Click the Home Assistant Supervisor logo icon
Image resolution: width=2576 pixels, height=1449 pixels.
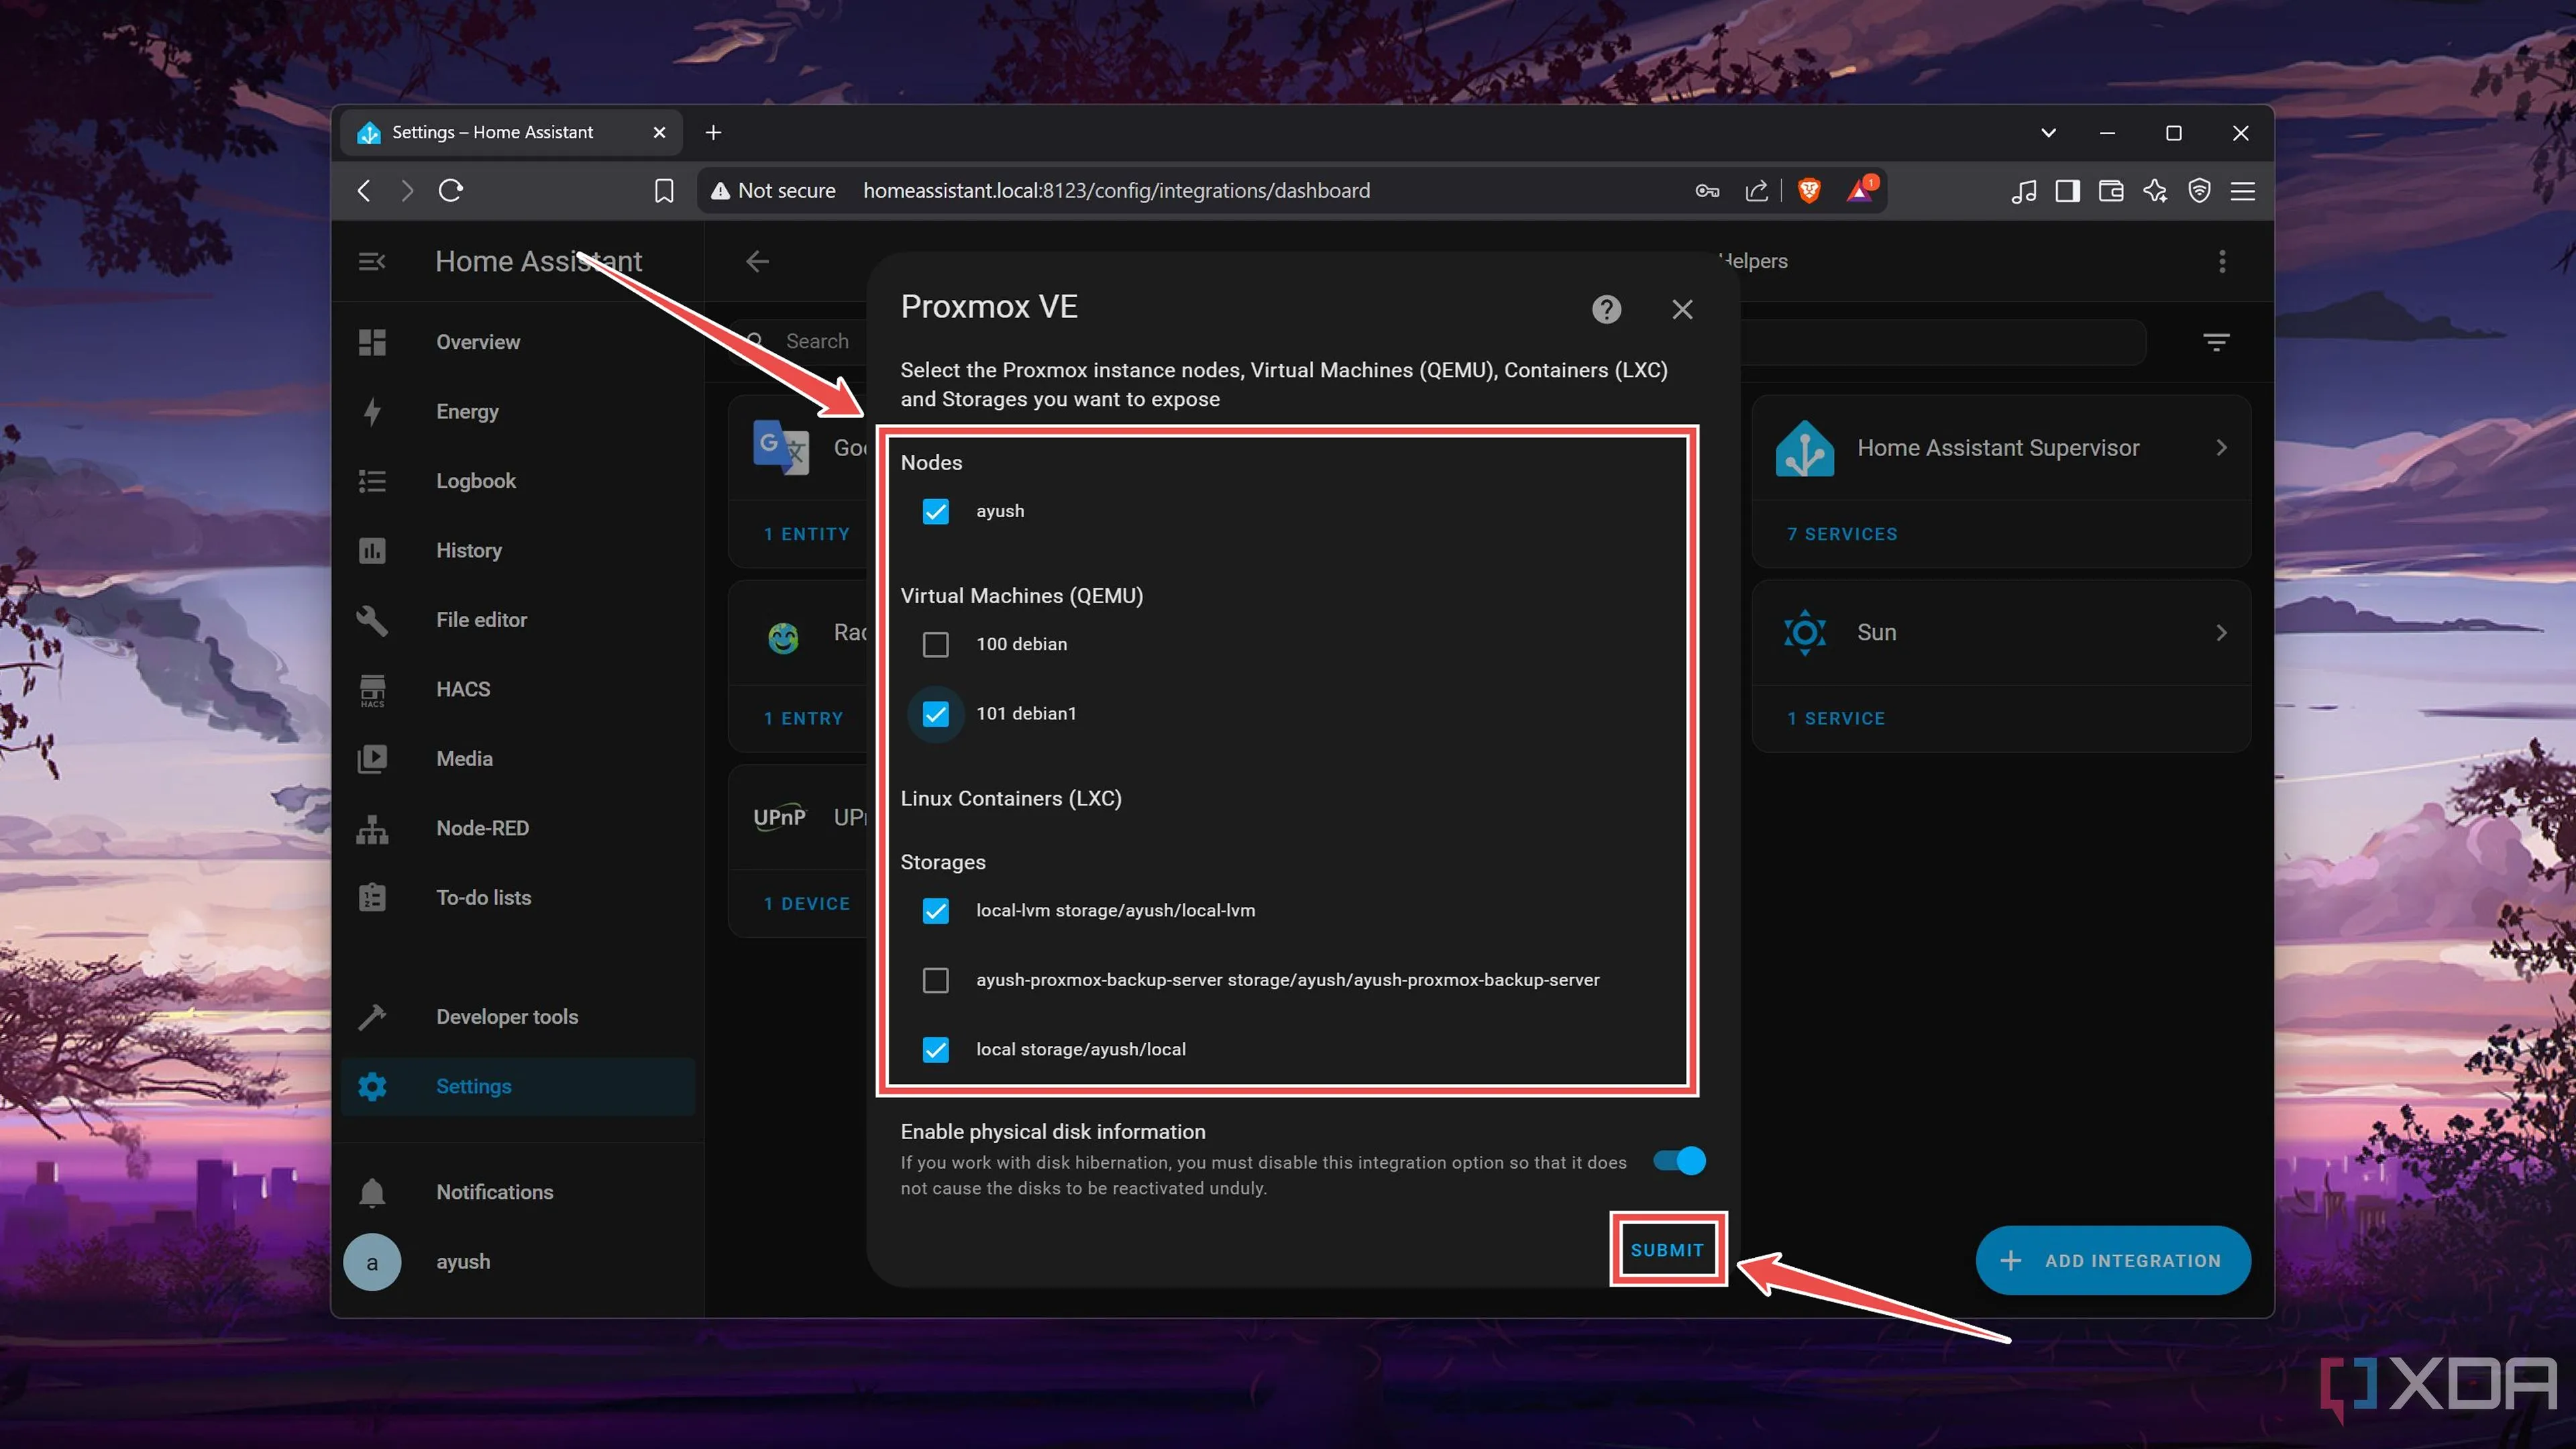tap(1805, 448)
